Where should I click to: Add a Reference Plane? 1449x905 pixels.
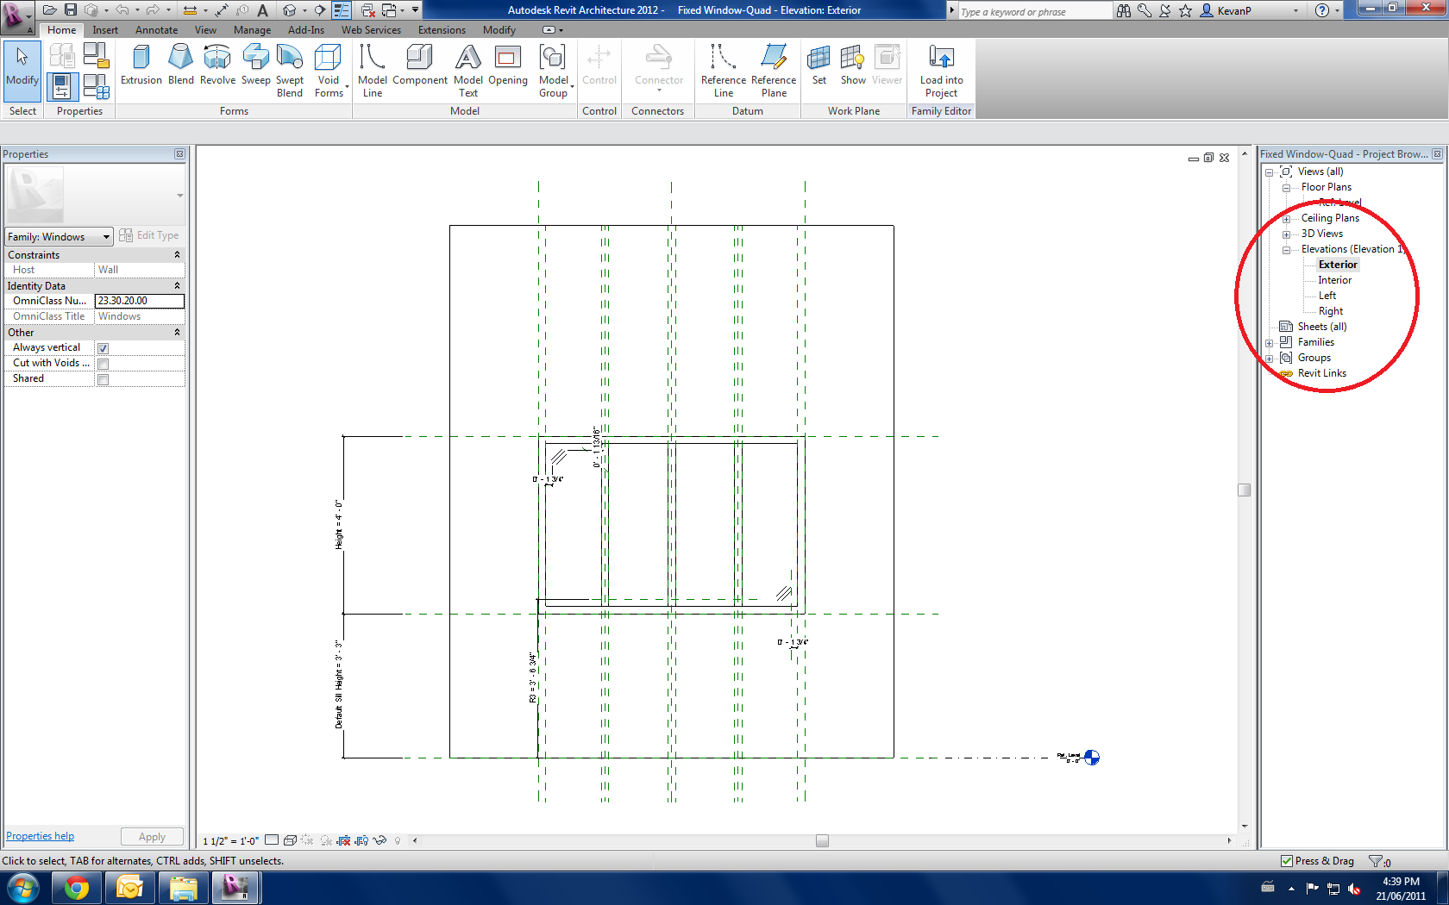774,71
